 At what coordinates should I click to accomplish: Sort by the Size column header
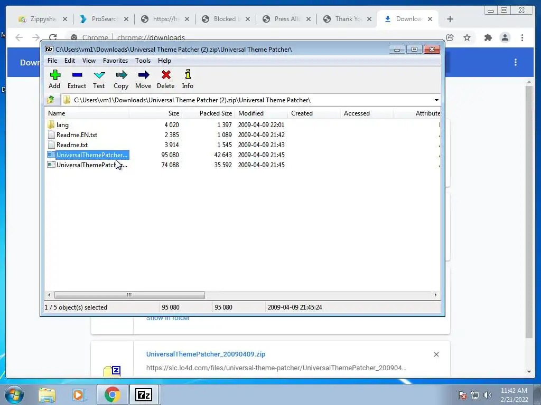click(x=155, y=113)
